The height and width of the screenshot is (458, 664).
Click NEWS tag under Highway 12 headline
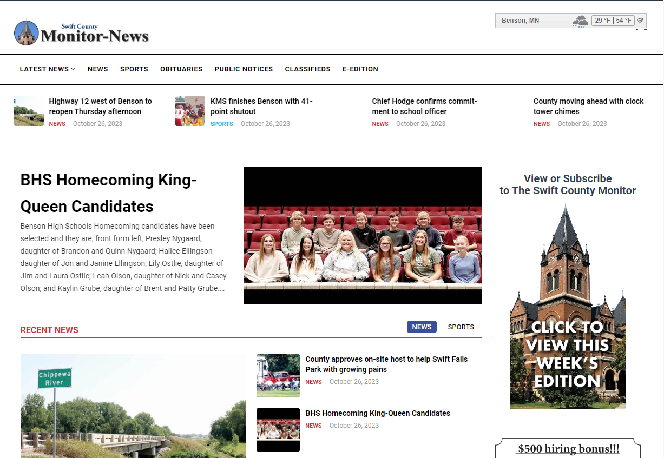click(x=57, y=124)
